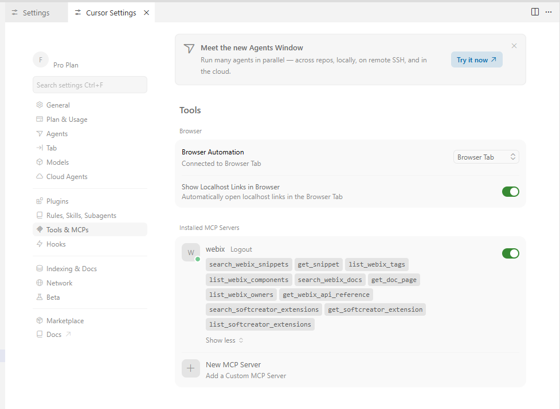Open the Network settings section
The height and width of the screenshot is (409, 560).
pyautogui.click(x=89, y=283)
